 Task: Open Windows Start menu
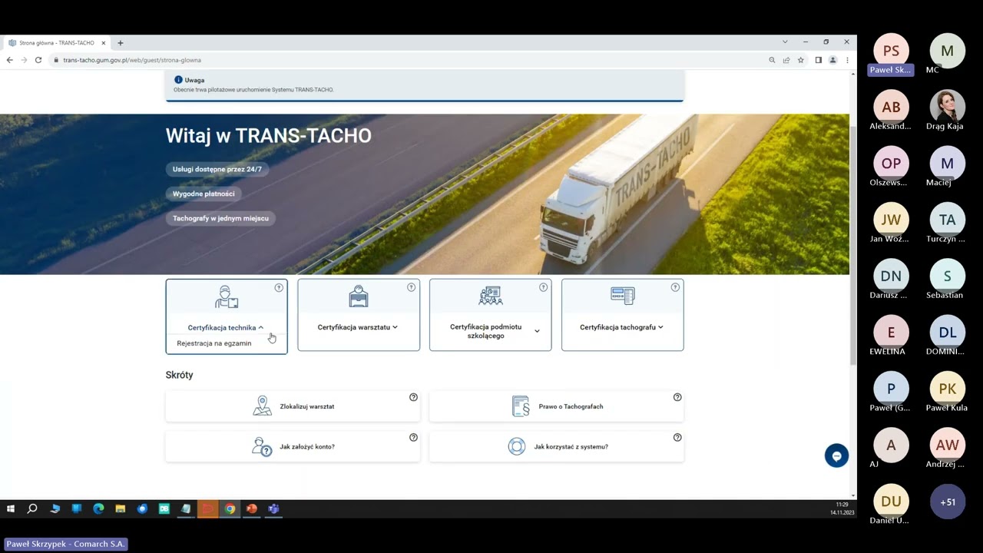11,508
